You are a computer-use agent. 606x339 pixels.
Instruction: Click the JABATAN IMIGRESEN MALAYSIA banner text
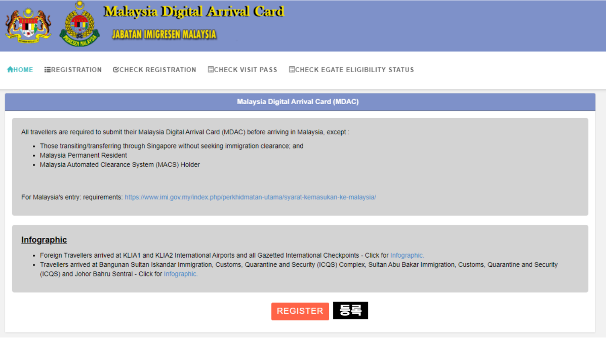pos(164,35)
